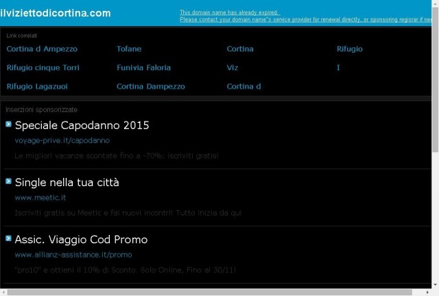Open Funivia Faloria link
The height and width of the screenshot is (296, 439).
pyautogui.click(x=143, y=67)
